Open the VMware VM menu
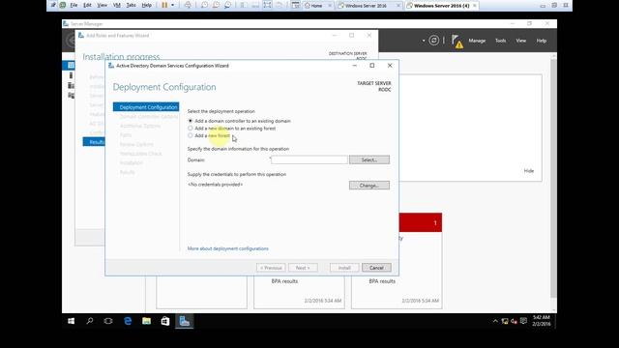Screen dimensions: 619x348 (x=117, y=5)
